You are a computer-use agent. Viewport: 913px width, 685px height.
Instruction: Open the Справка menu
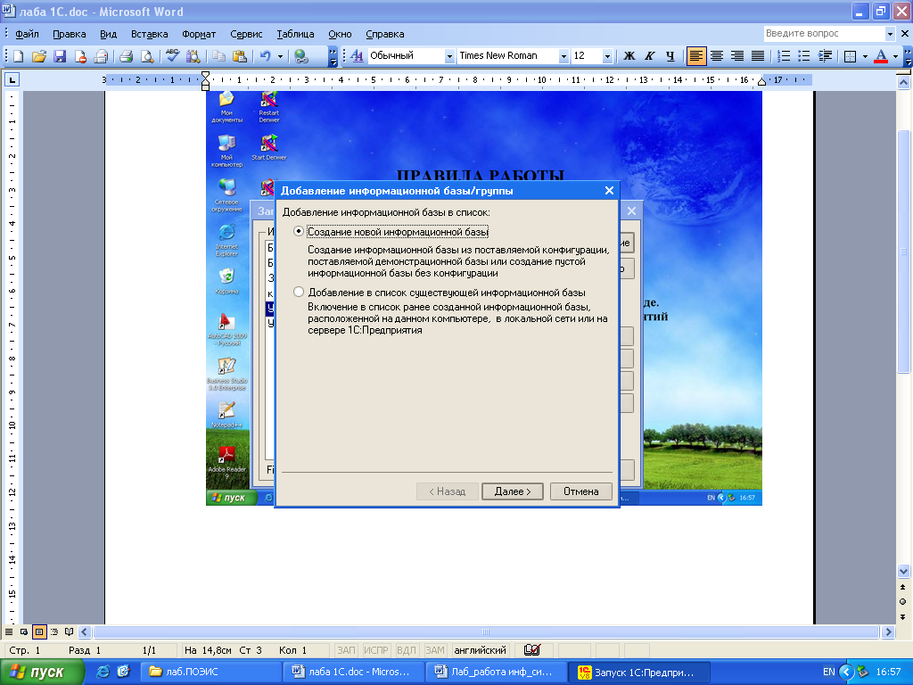[x=385, y=34]
